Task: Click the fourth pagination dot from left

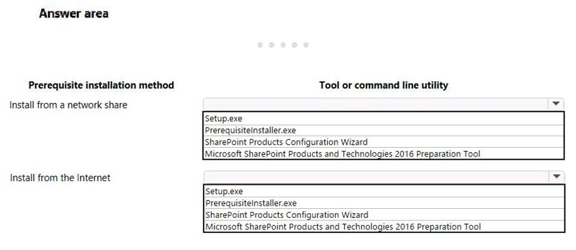Action: 294,45
